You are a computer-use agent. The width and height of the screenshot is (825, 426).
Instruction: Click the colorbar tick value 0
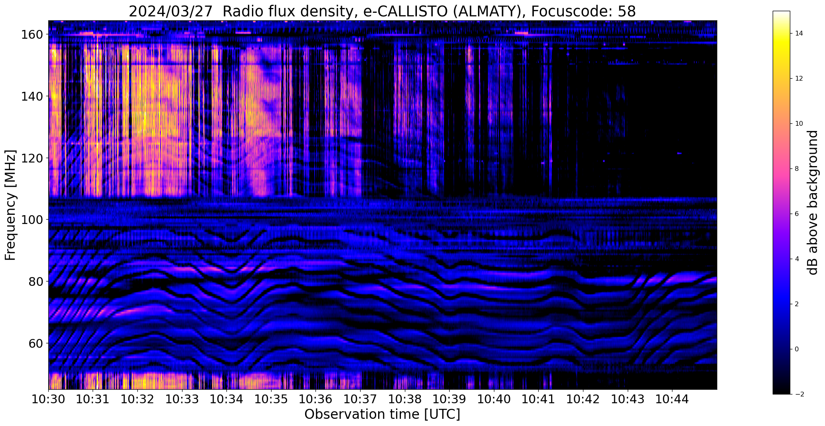pyautogui.click(x=797, y=349)
